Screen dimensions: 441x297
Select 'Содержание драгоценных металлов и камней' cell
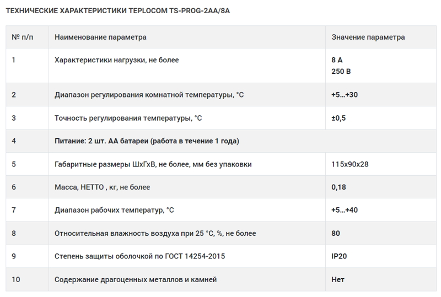pyautogui.click(x=136, y=280)
